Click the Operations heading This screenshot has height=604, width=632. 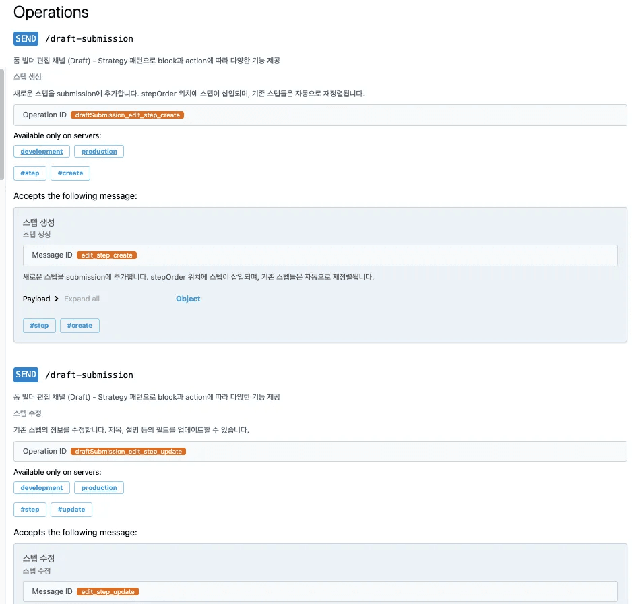[51, 12]
